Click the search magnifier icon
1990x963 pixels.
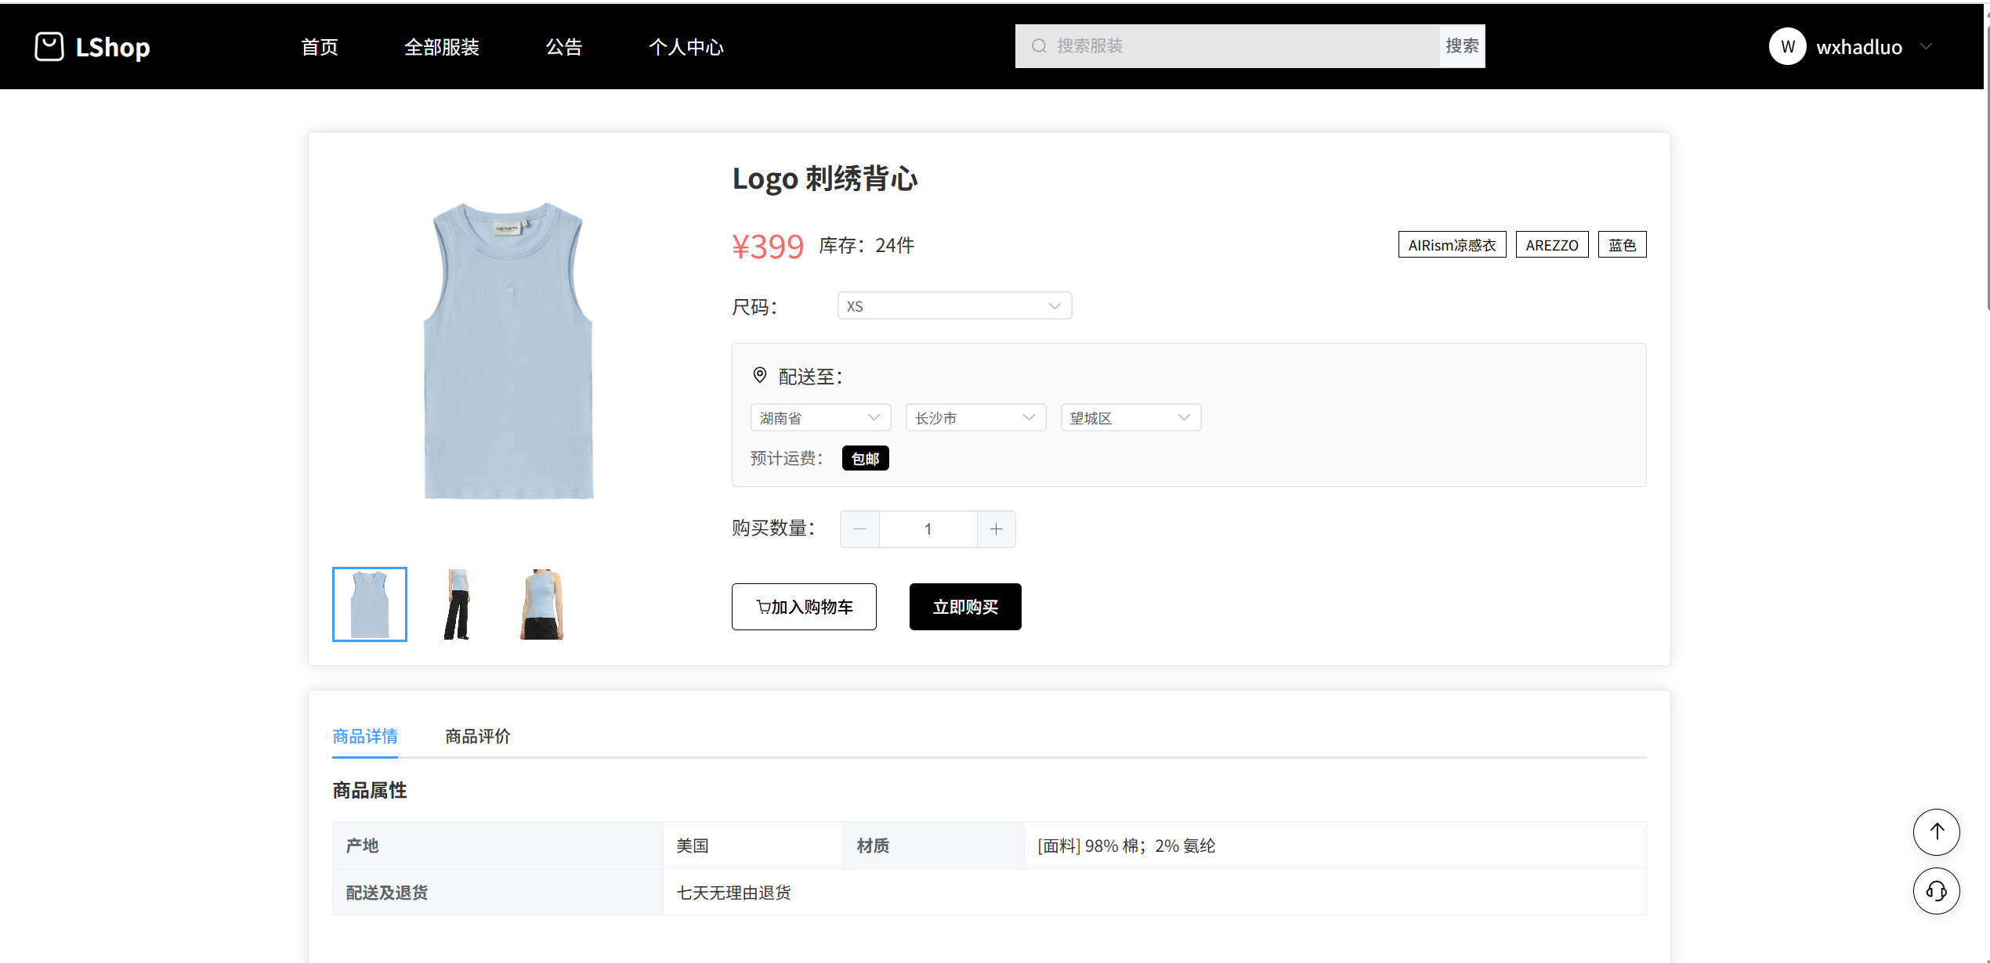pos(1039,46)
